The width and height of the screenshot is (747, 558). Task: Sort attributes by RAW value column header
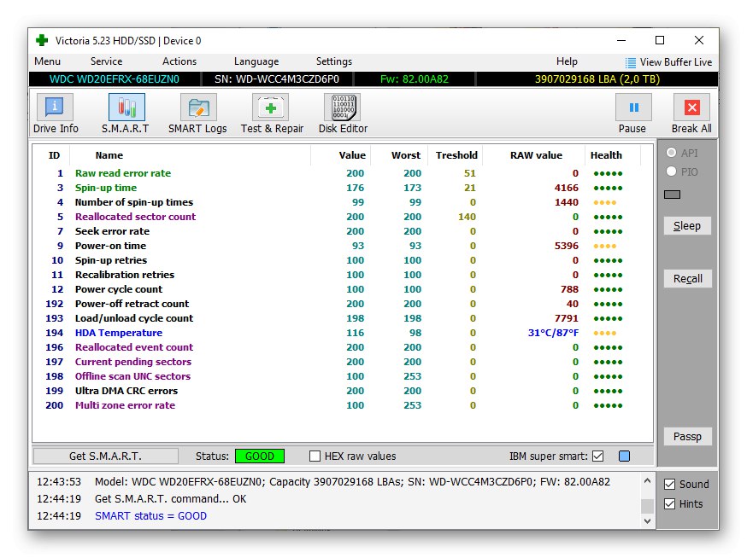tap(536, 155)
